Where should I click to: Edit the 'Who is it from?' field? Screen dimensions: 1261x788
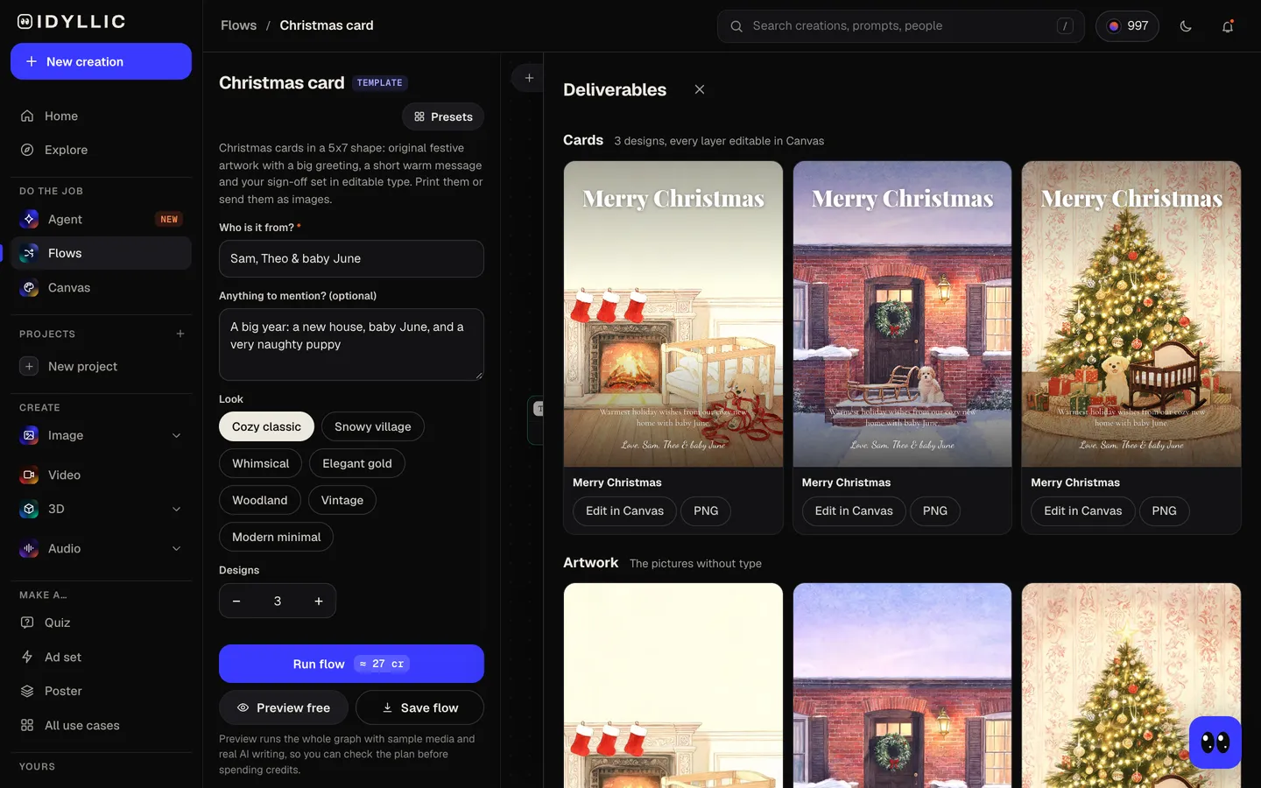click(351, 258)
